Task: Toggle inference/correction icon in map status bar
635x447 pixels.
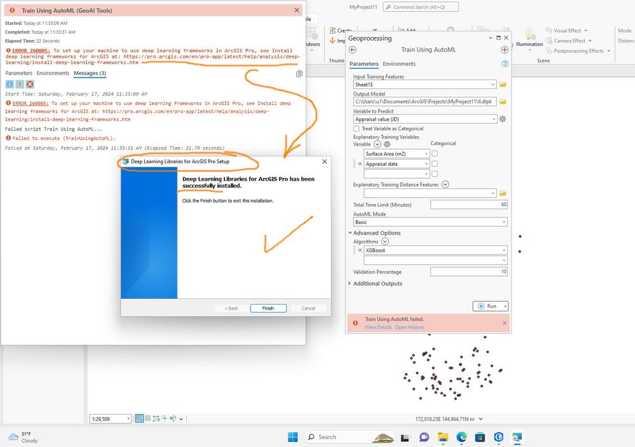Action: point(165,418)
